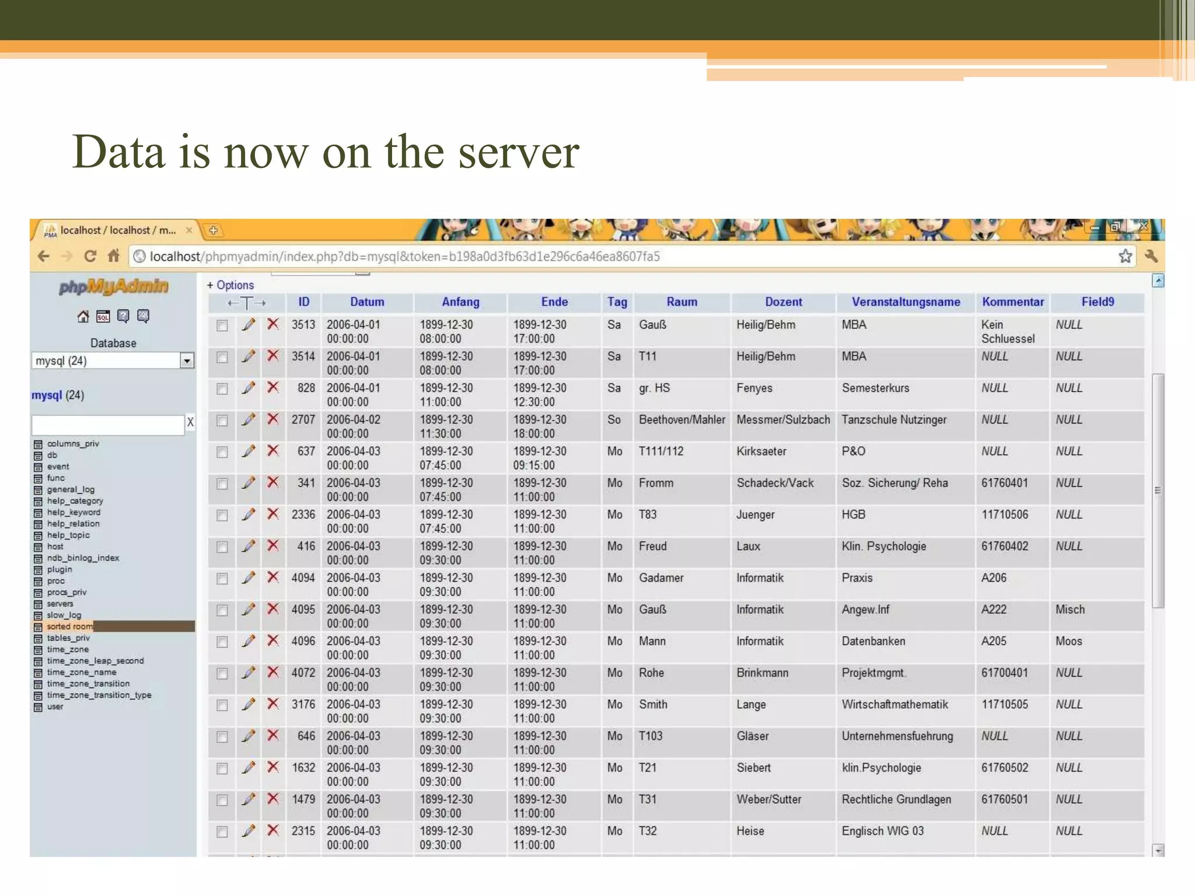Tick the checkbox for row 3514
Image resolution: width=1195 pixels, height=896 pixels.
(x=222, y=357)
